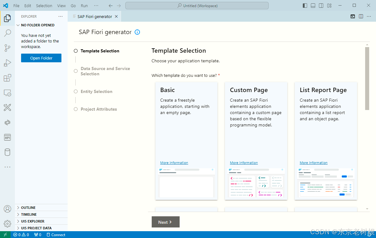This screenshot has width=376, height=238.
Task: Choose the Basic template card
Action: point(186,141)
